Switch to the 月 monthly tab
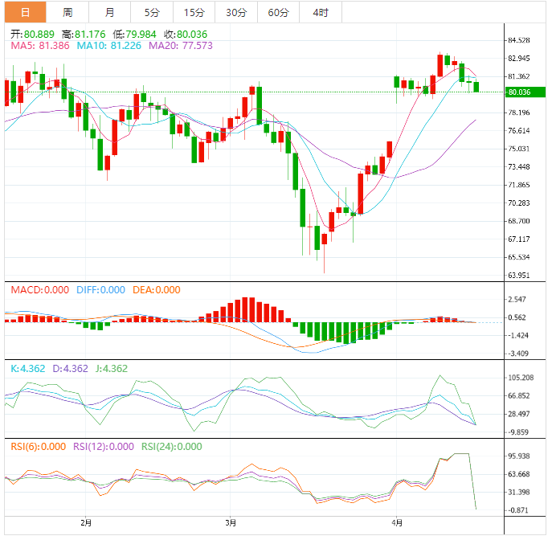 (110, 12)
